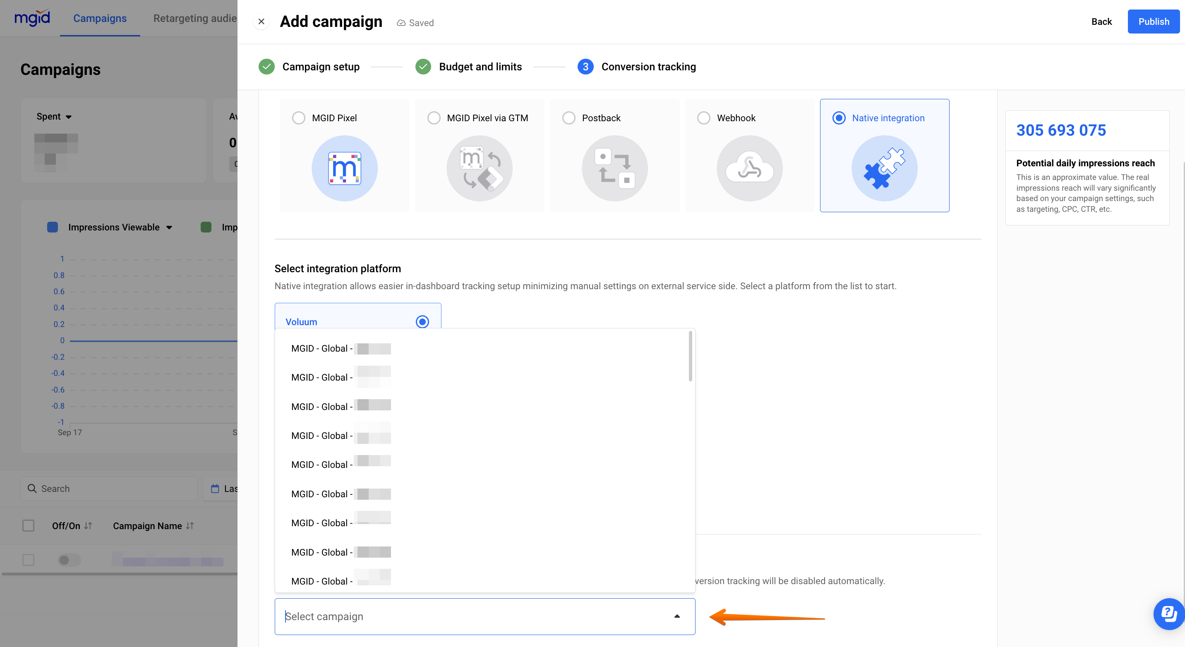
Task: Expand the Impressions Viewable dropdown
Action: point(169,227)
